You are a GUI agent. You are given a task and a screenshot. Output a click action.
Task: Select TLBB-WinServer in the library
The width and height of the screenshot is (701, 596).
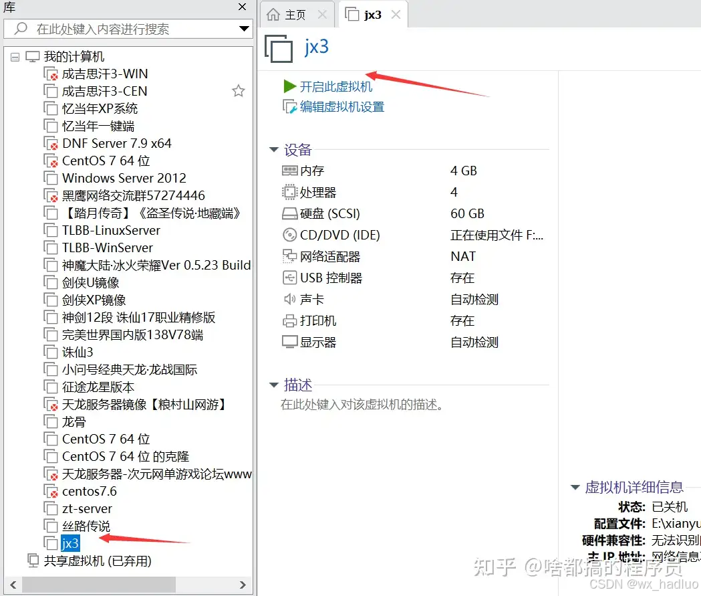click(108, 248)
